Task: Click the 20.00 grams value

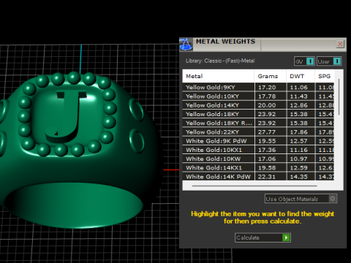Action: 267,105
